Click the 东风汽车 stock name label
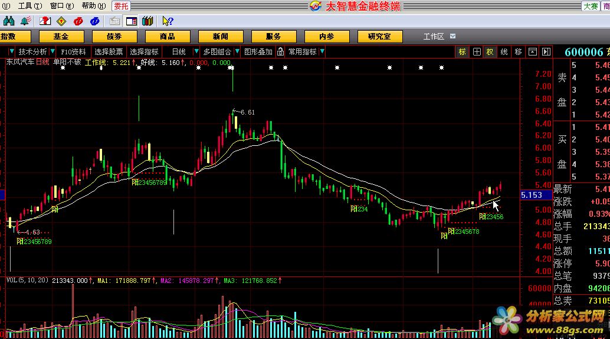 20,62
